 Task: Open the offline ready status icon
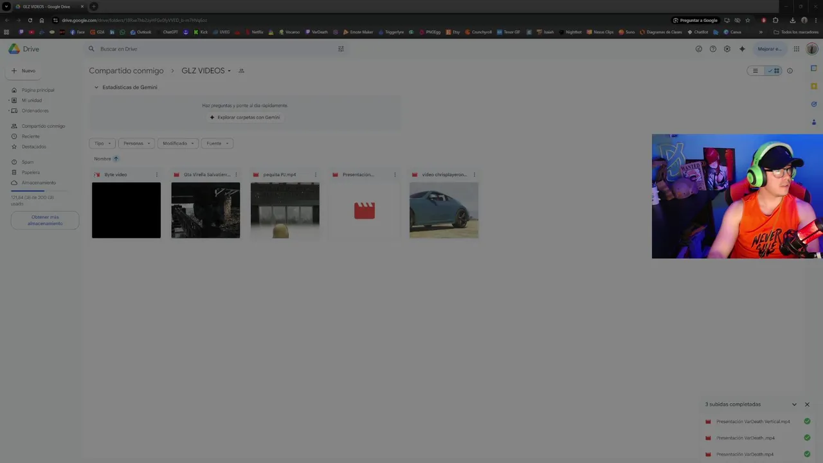[x=699, y=49]
